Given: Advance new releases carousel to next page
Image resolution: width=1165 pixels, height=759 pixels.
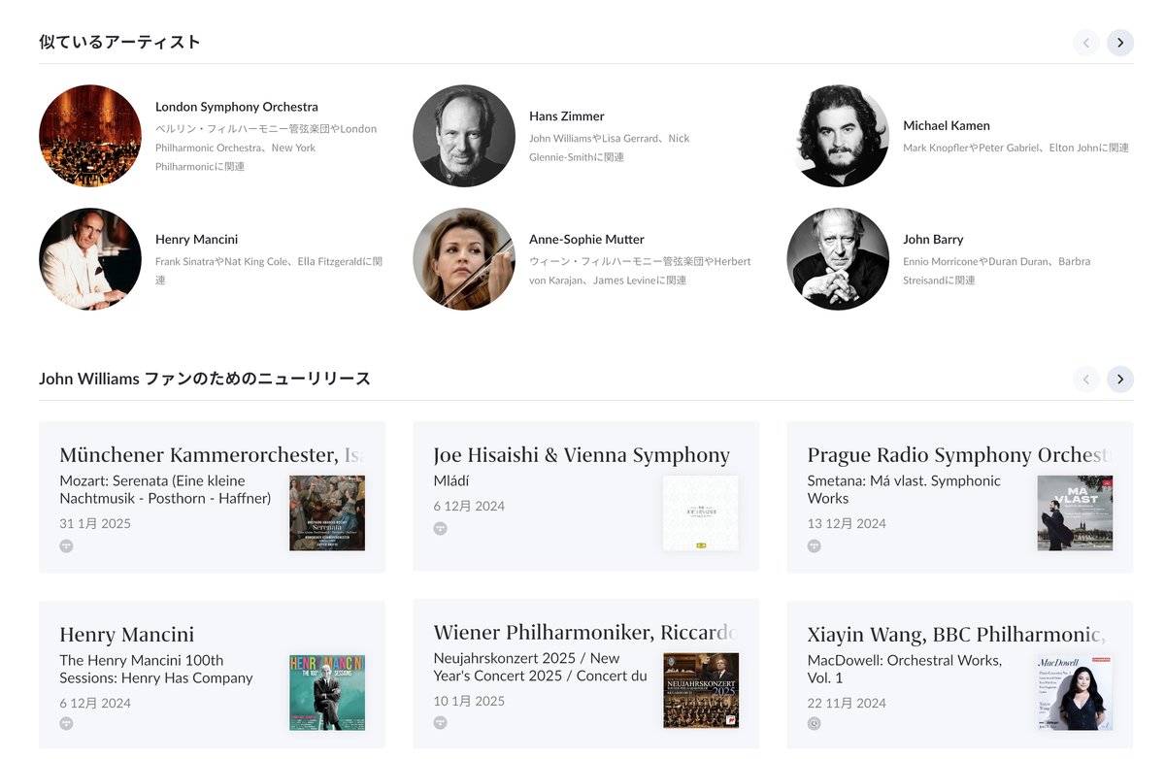Looking at the screenshot, I should pyautogui.click(x=1120, y=379).
